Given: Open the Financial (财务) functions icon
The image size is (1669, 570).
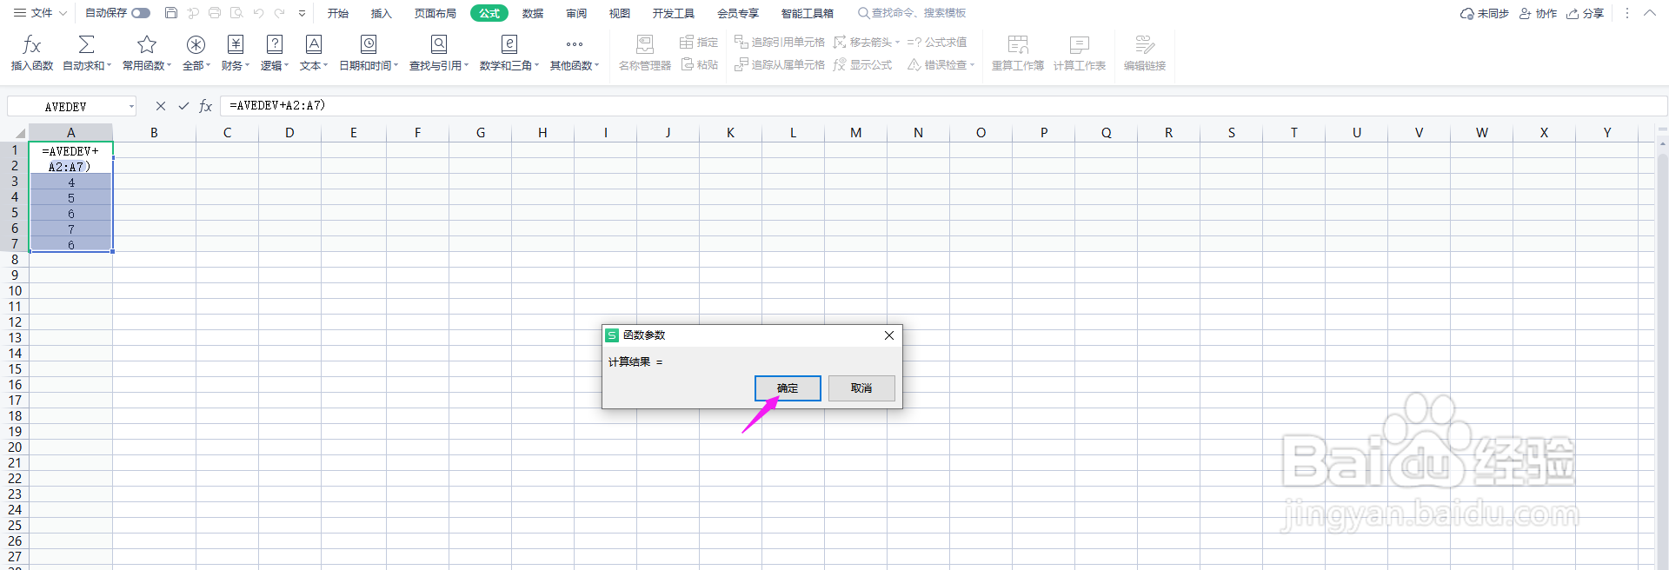Looking at the screenshot, I should tap(235, 44).
